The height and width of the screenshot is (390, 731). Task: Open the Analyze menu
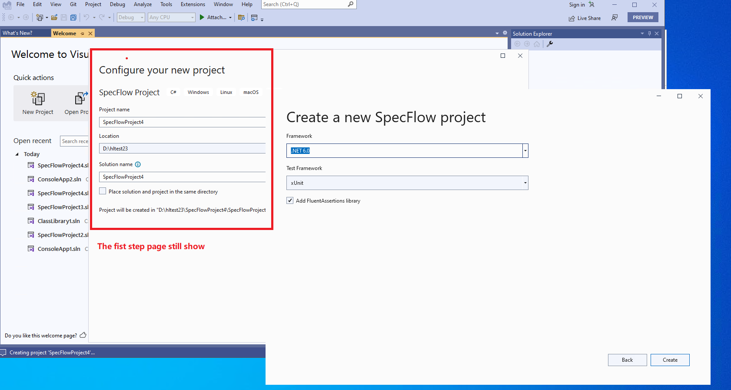pyautogui.click(x=143, y=4)
